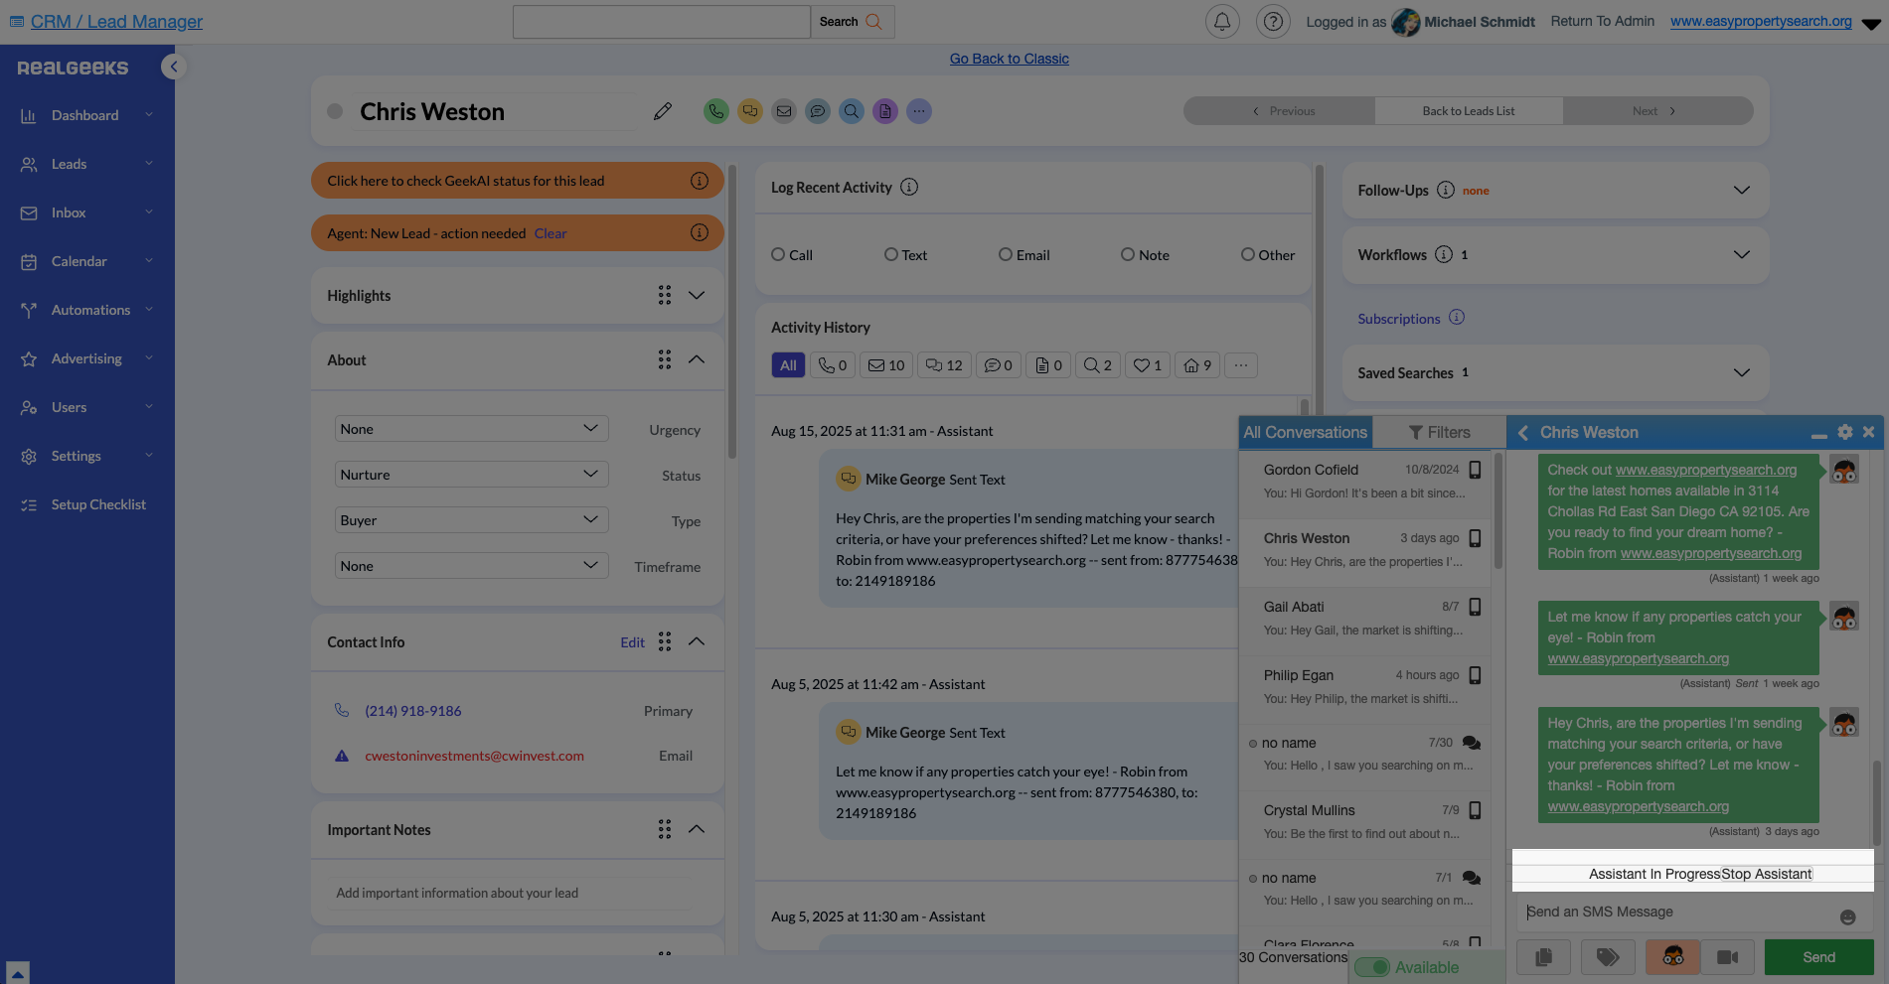Click the pencil icon to edit lead name
Image resolution: width=1889 pixels, height=984 pixels.
click(663, 111)
